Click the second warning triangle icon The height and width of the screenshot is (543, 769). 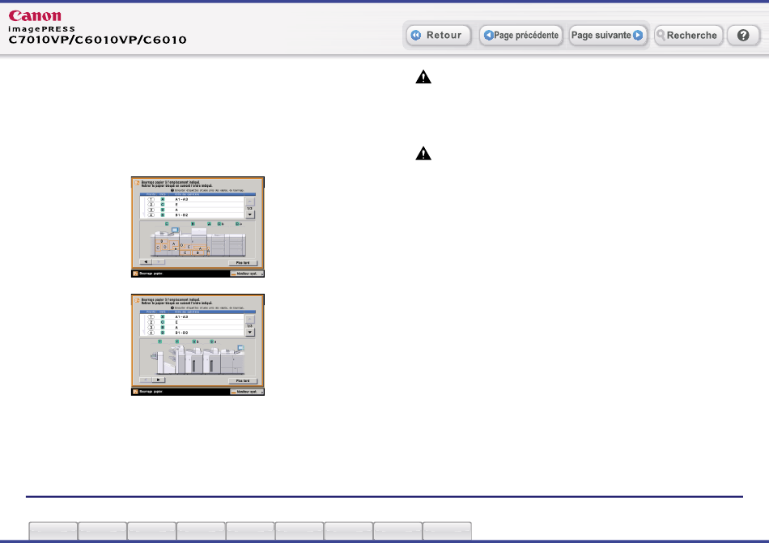click(x=423, y=153)
